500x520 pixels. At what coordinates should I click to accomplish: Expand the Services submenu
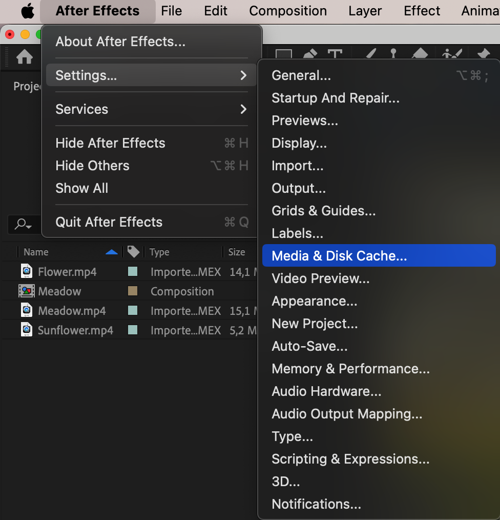(x=243, y=109)
